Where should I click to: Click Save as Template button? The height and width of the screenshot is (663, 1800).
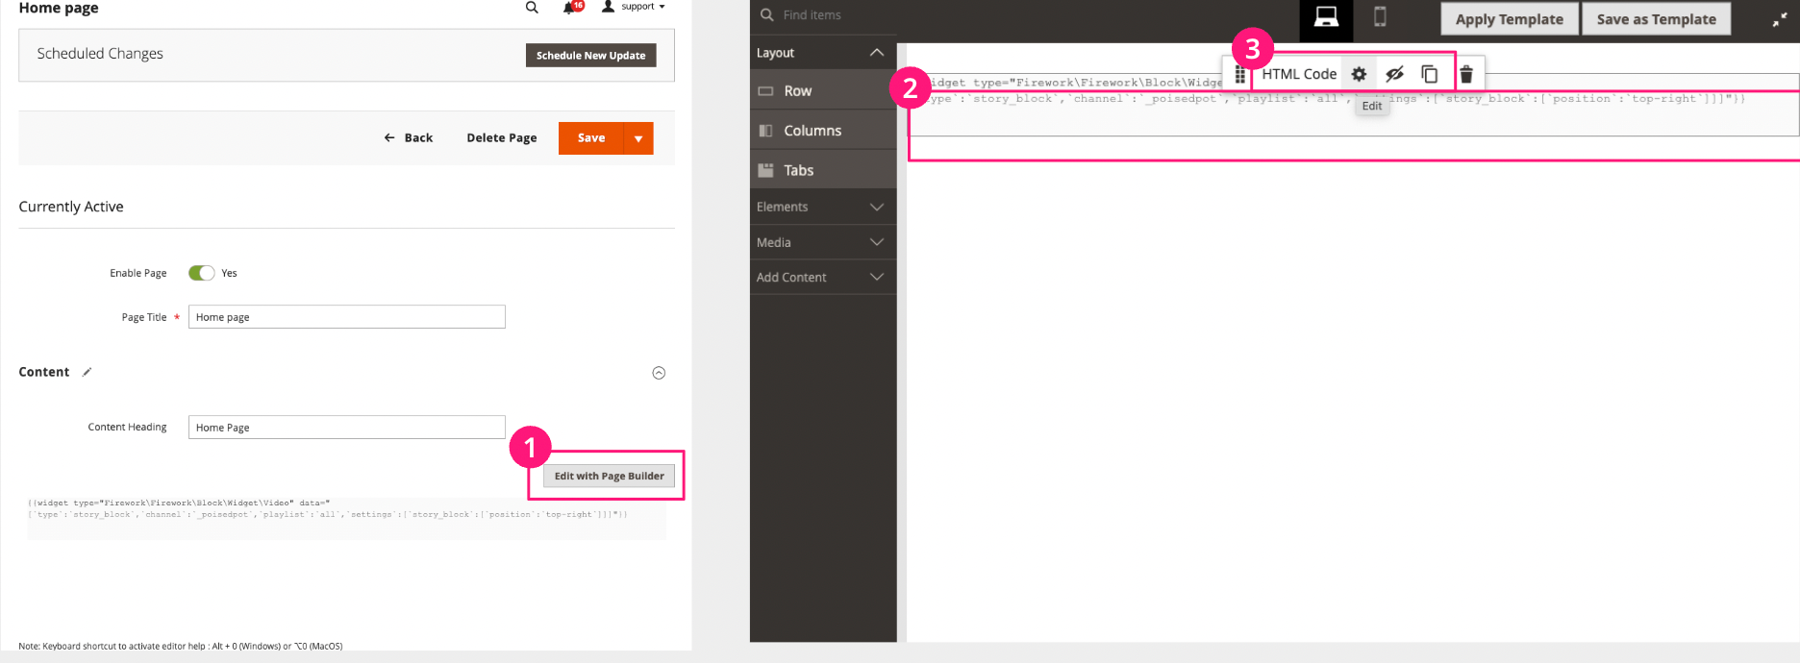[1656, 19]
